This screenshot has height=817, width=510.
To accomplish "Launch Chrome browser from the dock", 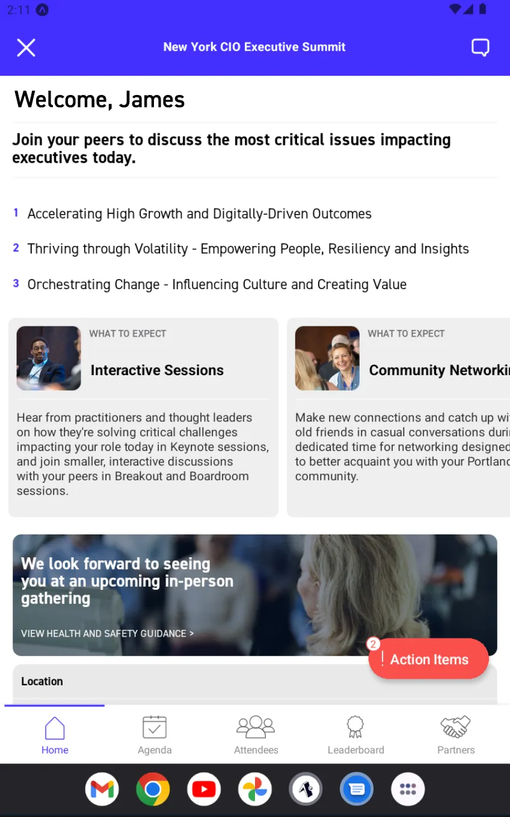I will click(x=153, y=789).
